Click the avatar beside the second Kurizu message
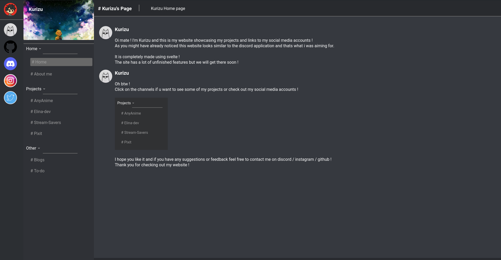The height and width of the screenshot is (260, 501). coord(105,76)
